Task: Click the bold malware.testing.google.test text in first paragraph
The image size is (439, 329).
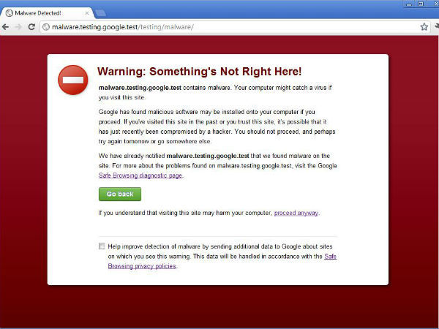Action: [140, 88]
